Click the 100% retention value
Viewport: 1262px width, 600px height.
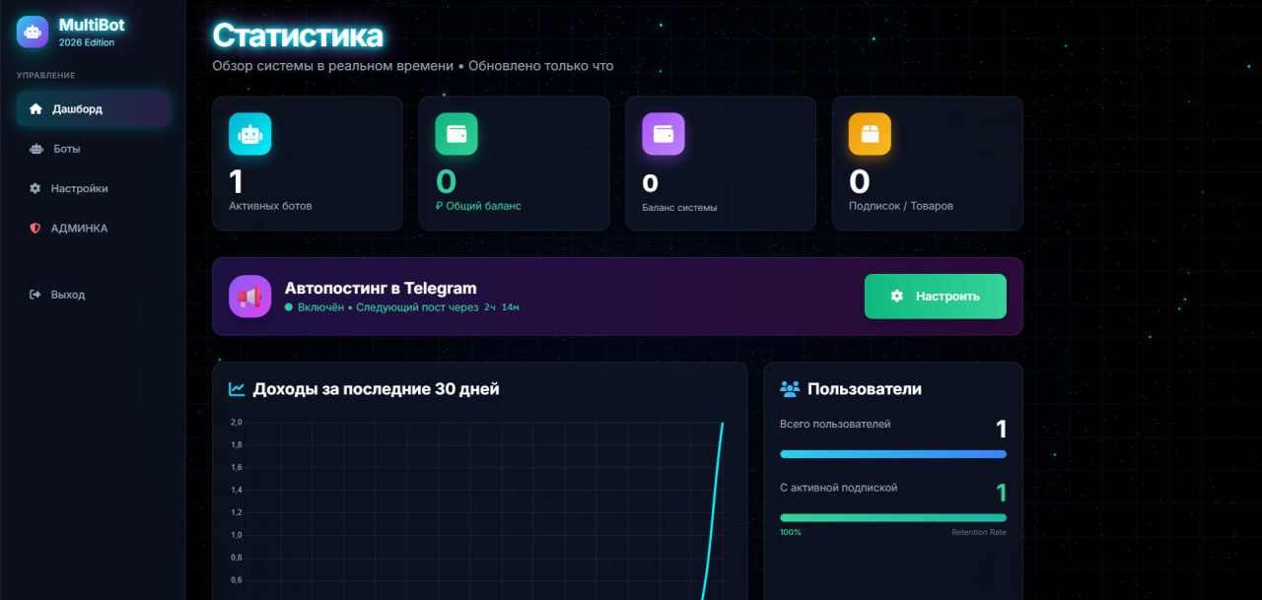(791, 533)
